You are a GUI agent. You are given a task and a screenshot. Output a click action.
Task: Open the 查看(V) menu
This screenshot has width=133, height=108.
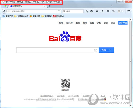coord(20,2)
